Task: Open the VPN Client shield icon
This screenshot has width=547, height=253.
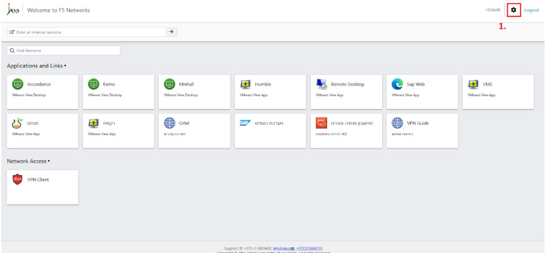Action: pyautogui.click(x=17, y=179)
